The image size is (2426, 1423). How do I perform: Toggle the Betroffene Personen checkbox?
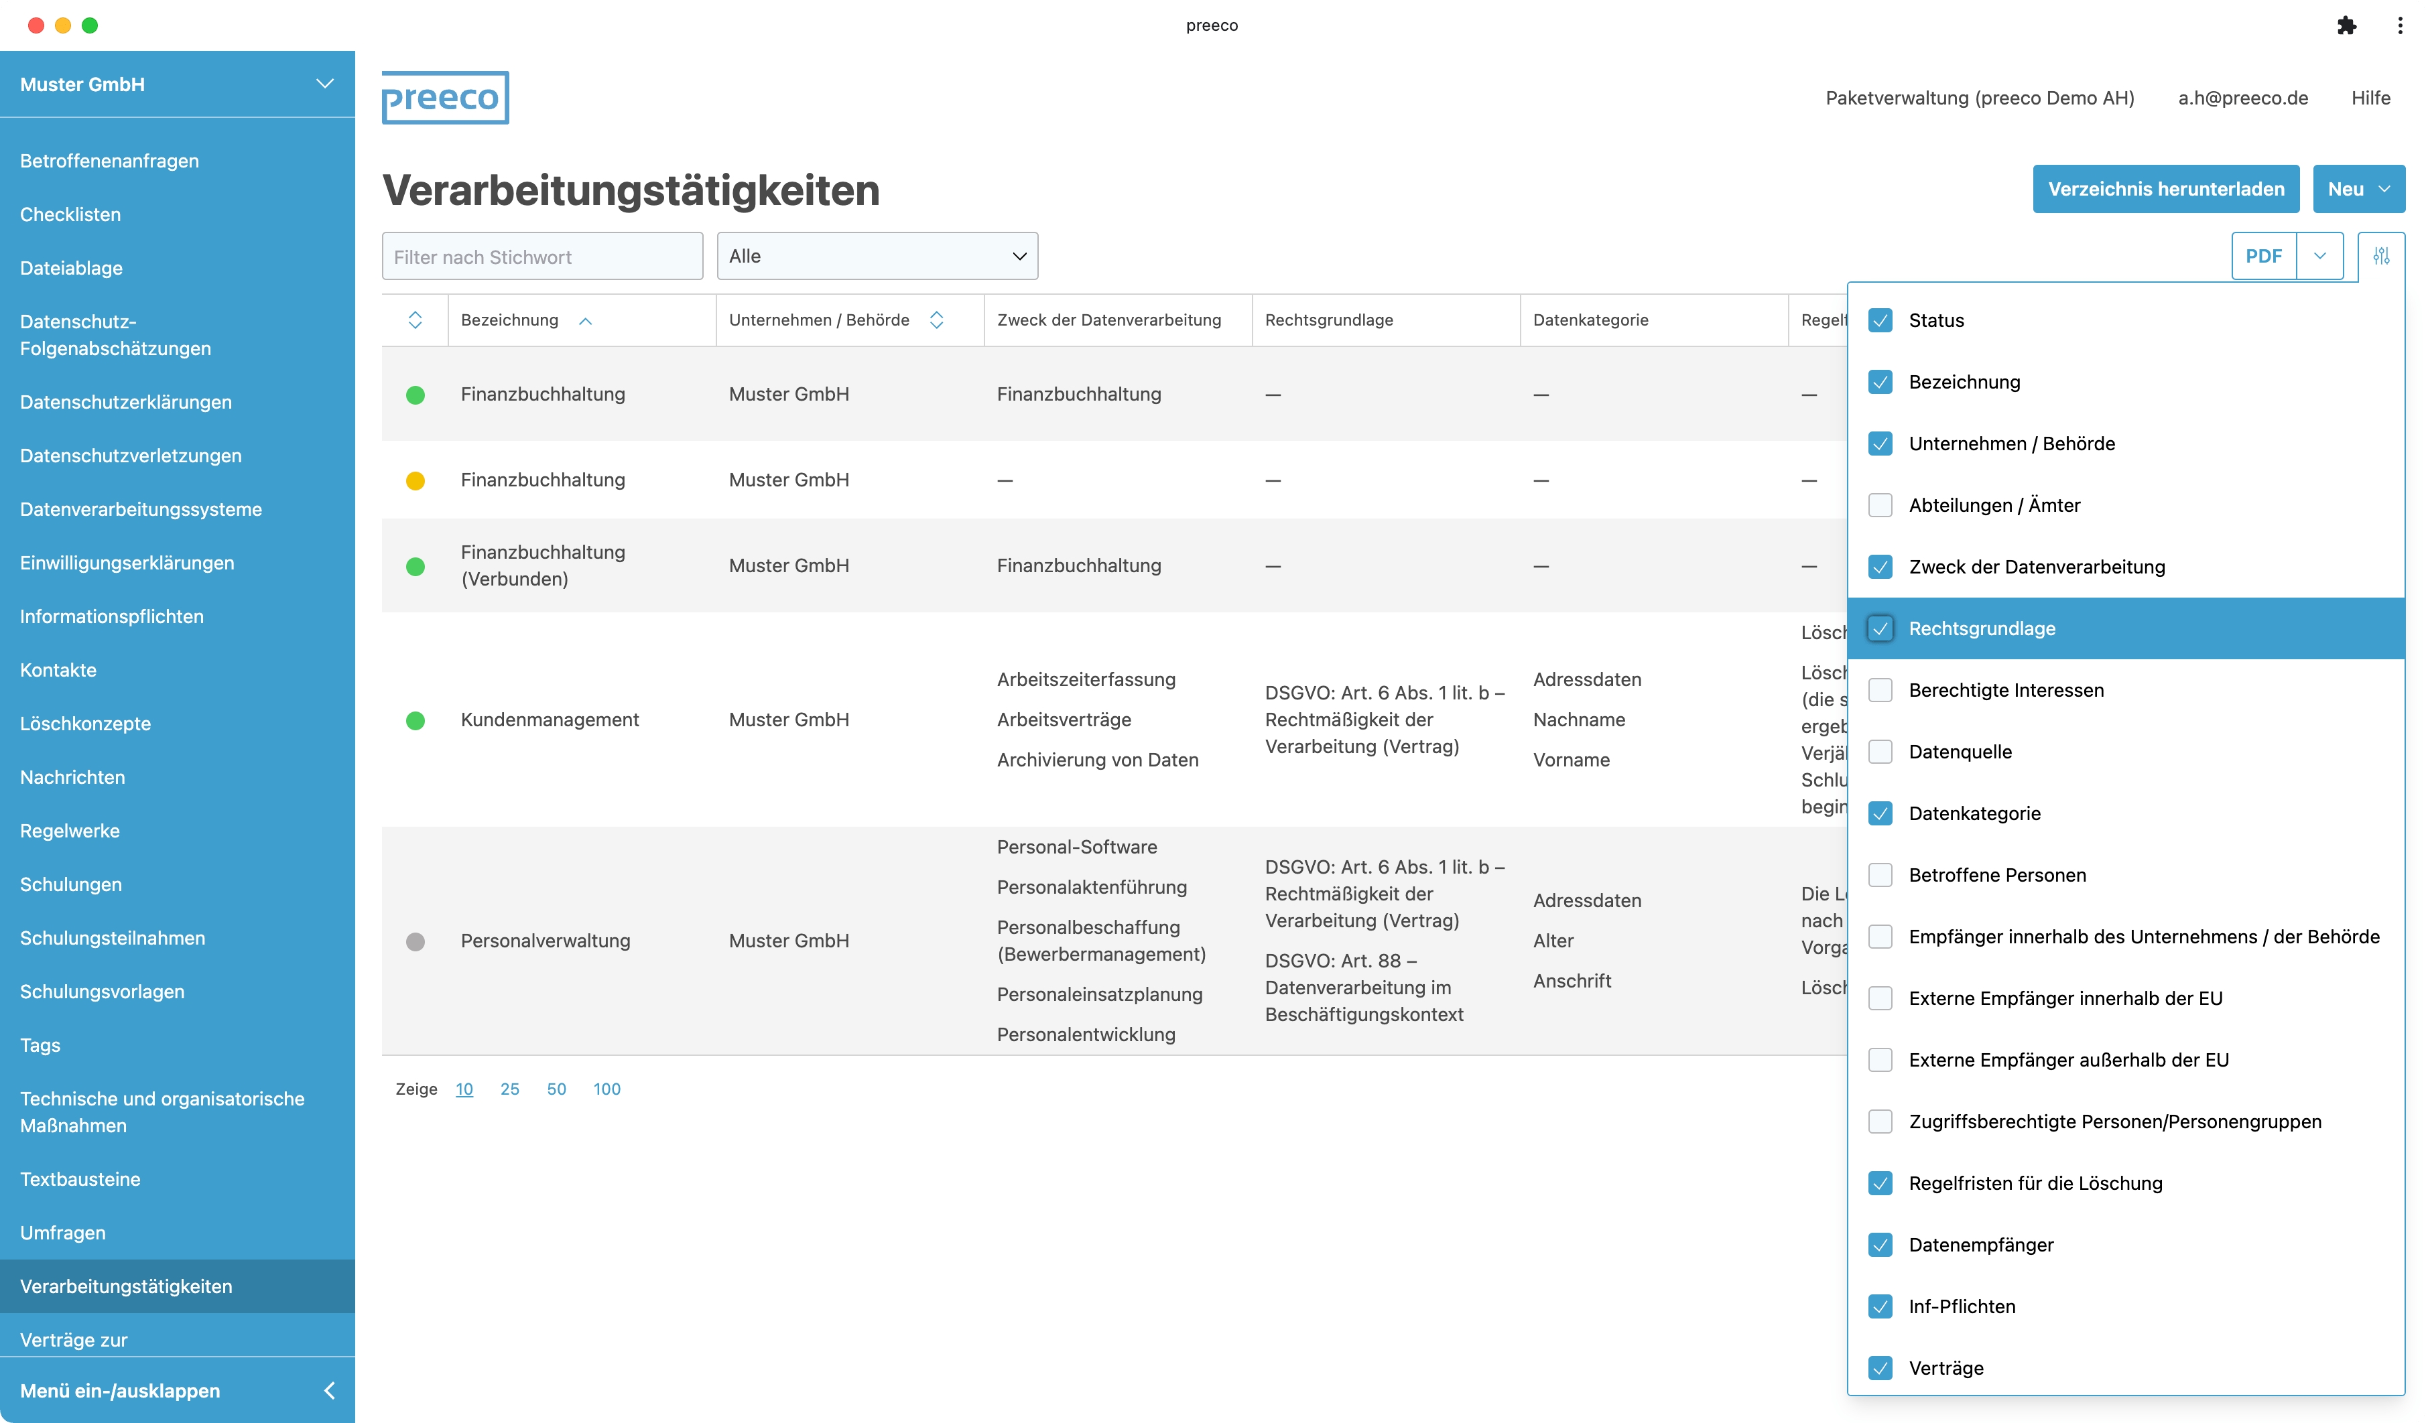click(x=1879, y=874)
